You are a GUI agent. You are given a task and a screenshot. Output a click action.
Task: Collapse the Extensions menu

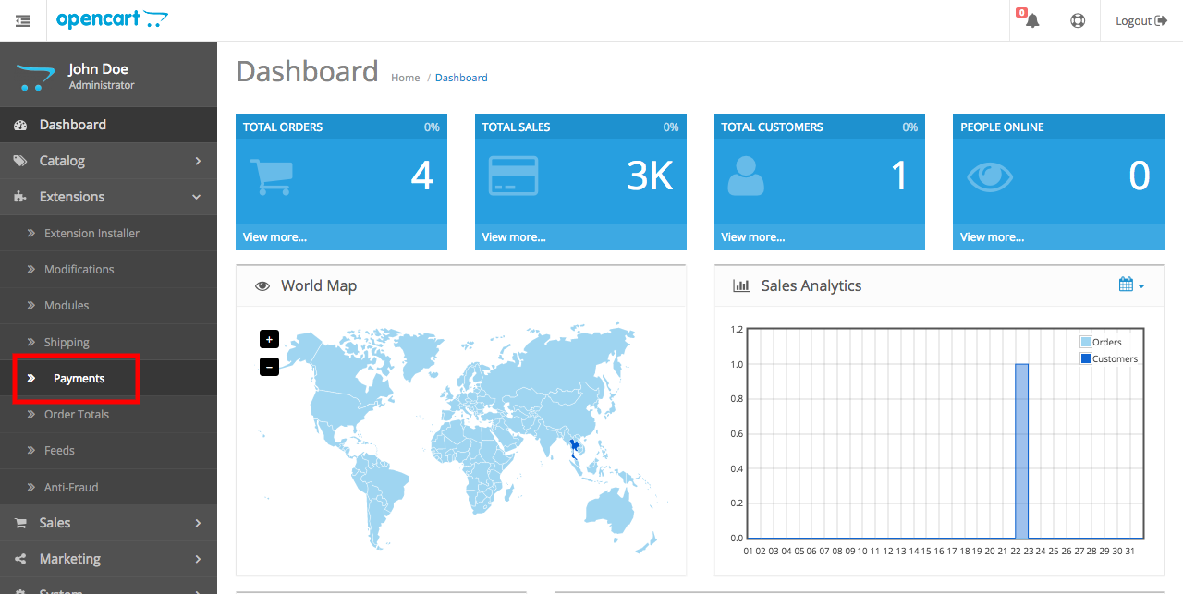click(x=108, y=197)
